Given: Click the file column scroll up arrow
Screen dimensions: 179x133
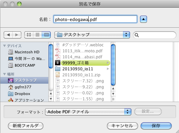Looking at the screenshot, I should tap(113, 88).
